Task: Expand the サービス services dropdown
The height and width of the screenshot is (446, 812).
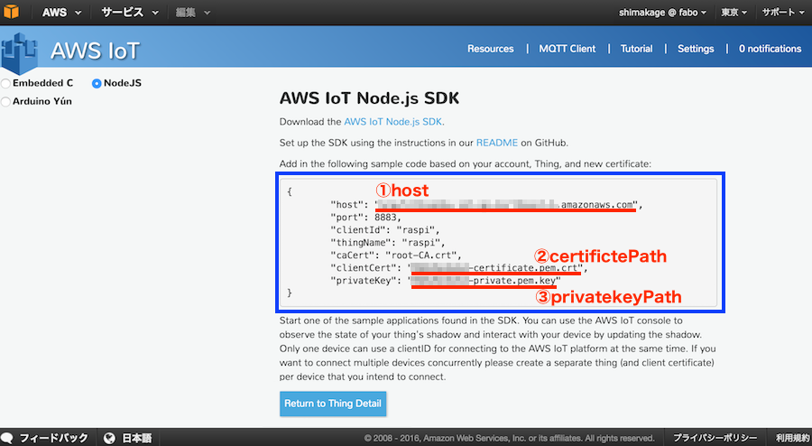Action: 129,13
